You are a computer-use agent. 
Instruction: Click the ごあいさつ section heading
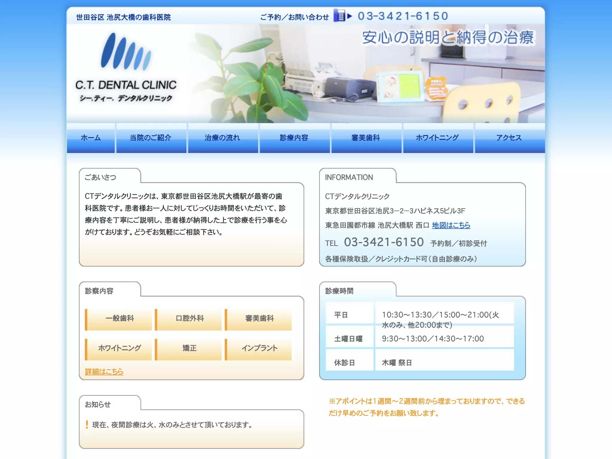100,177
